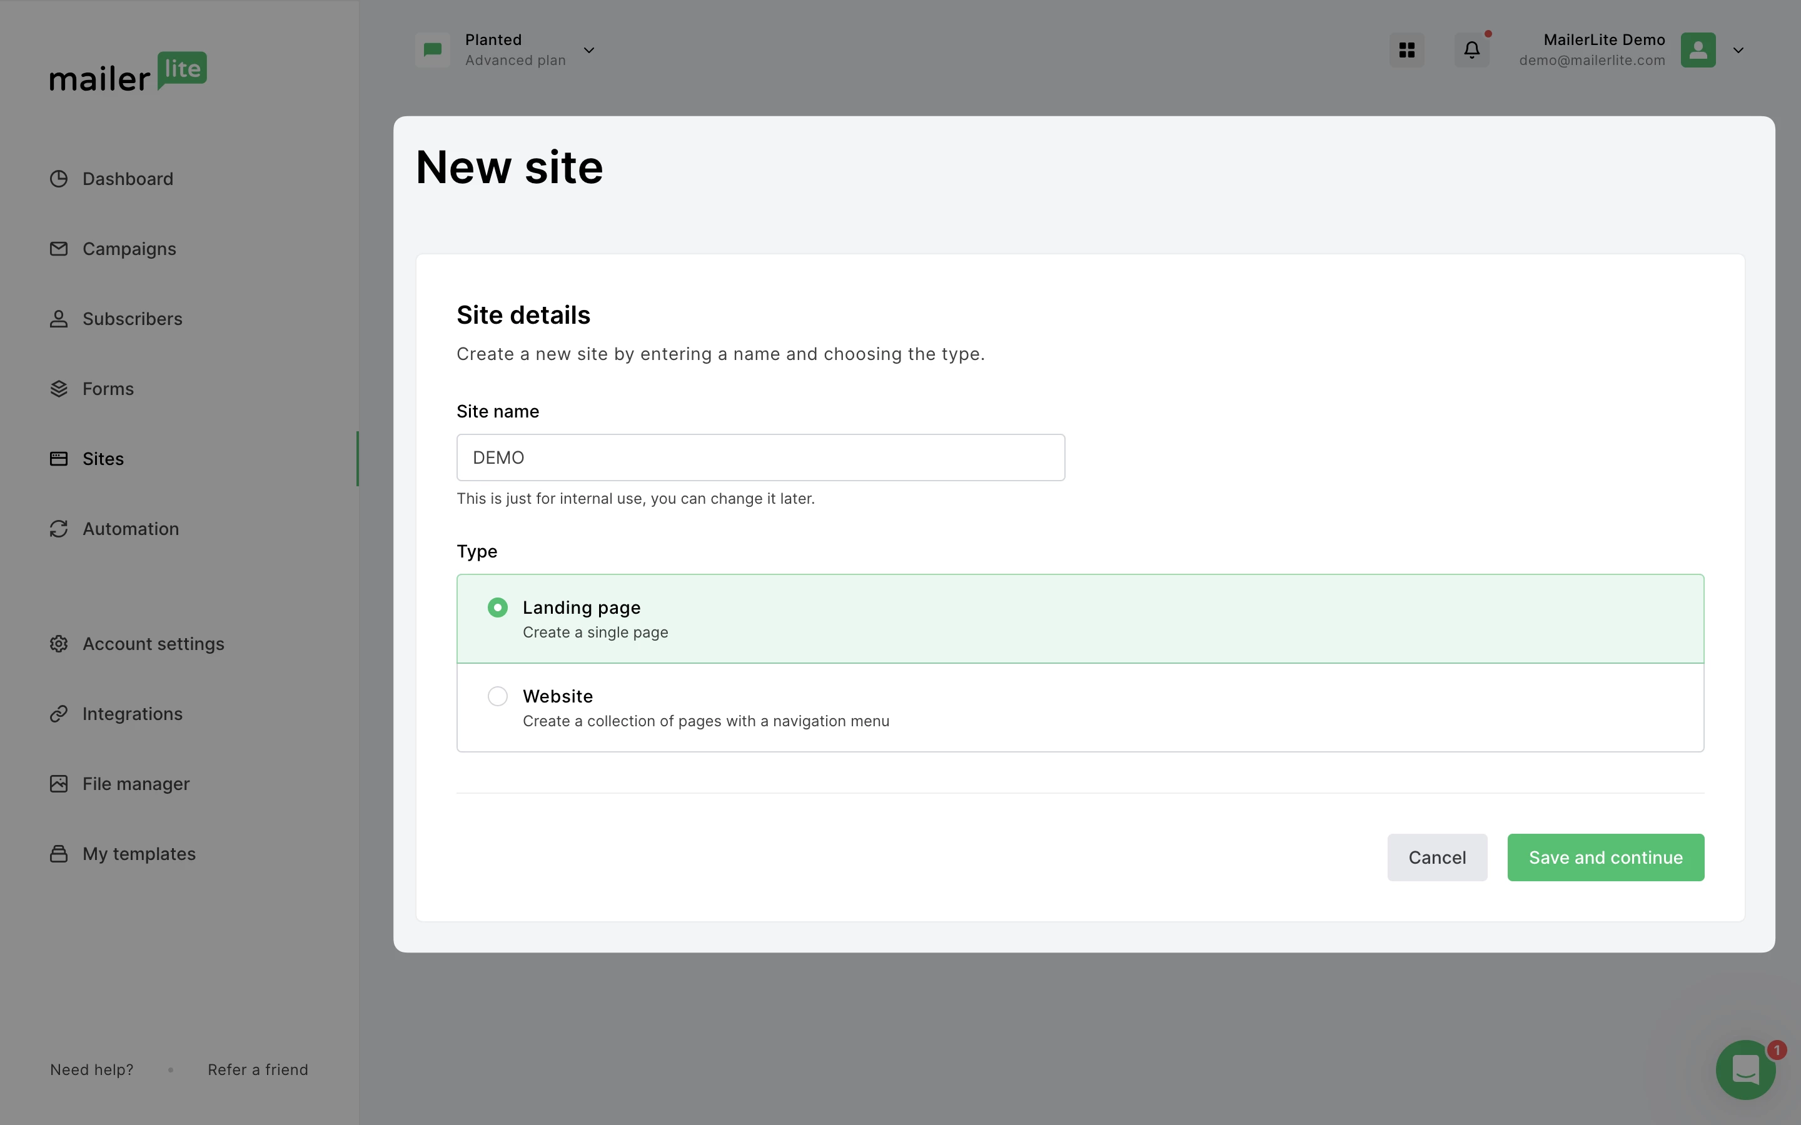This screenshot has width=1801, height=1125.
Task: Click the Dashboard clock icon
Action: 59,179
